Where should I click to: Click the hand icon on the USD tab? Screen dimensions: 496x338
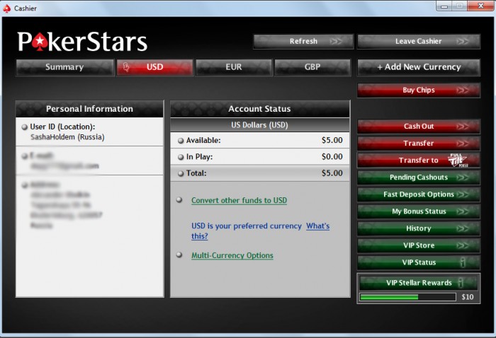126,67
